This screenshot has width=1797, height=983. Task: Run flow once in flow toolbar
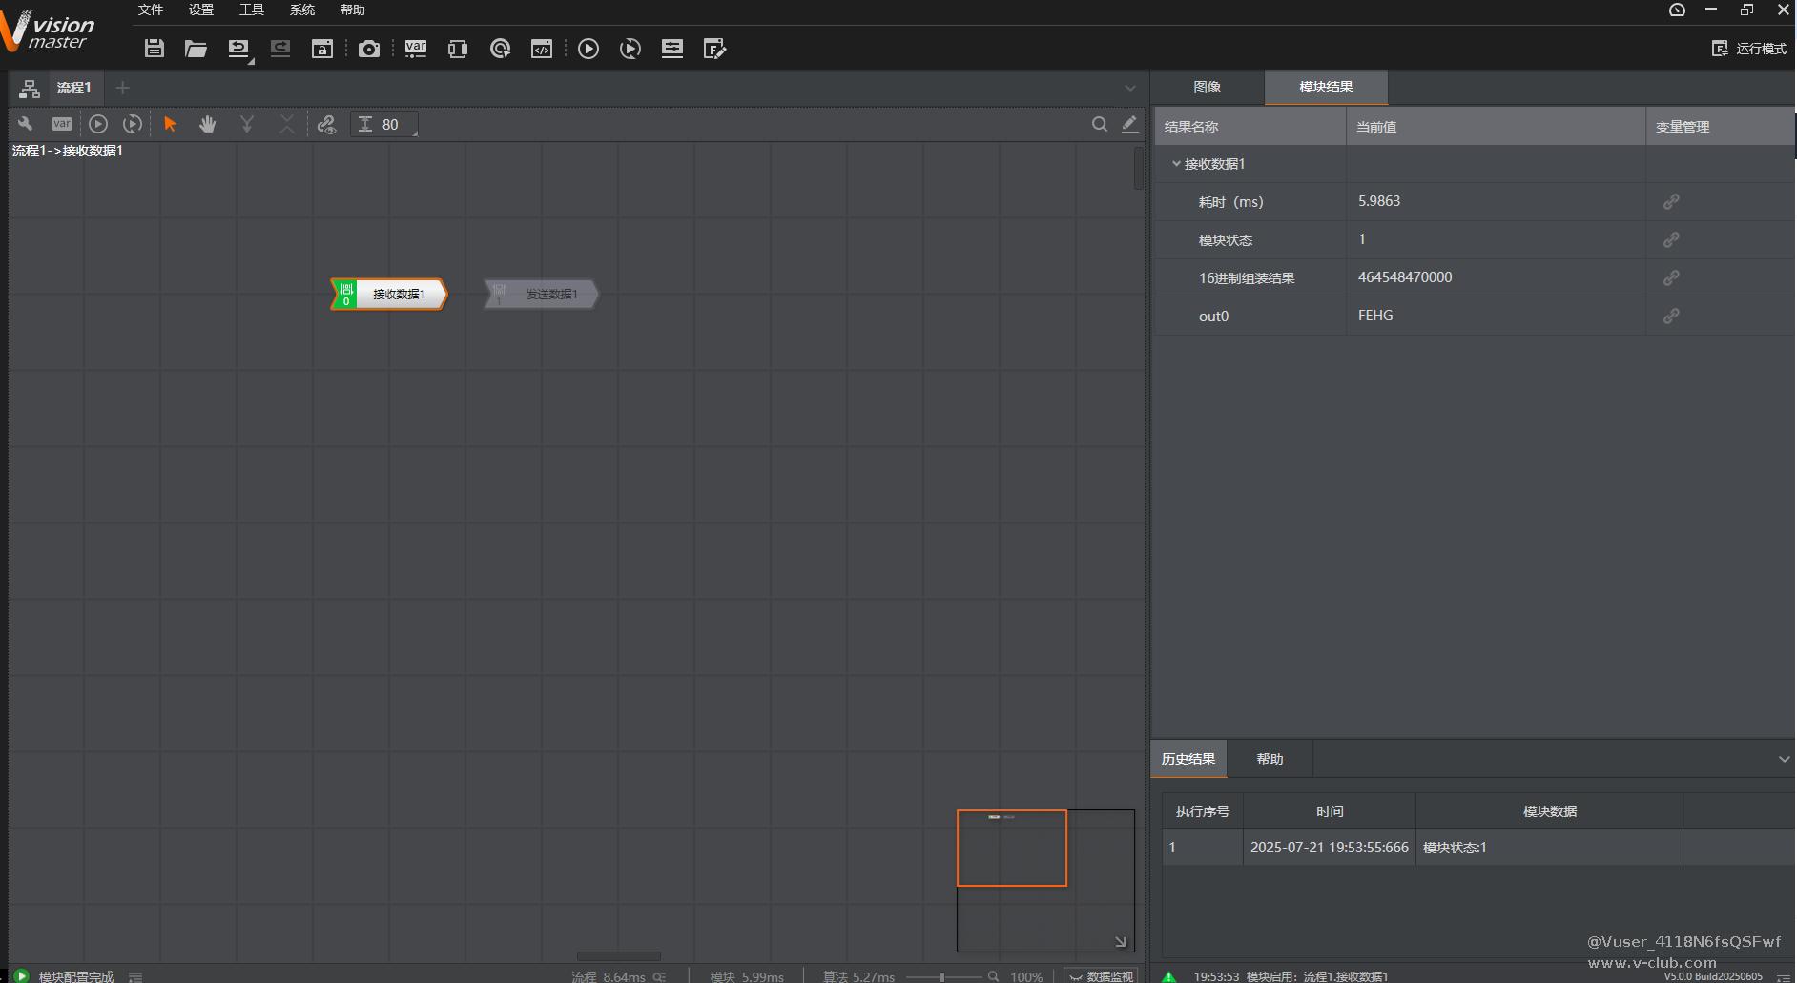pyautogui.click(x=98, y=124)
